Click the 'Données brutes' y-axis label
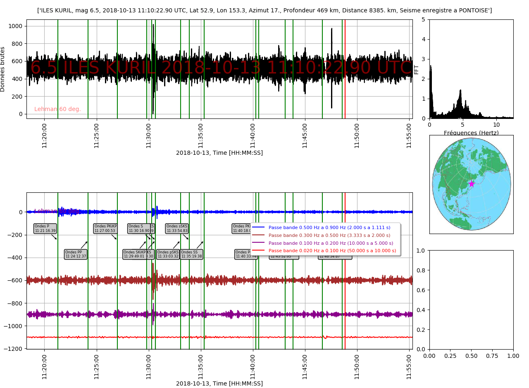Viewport: 529px width, 388px height. [3, 69]
